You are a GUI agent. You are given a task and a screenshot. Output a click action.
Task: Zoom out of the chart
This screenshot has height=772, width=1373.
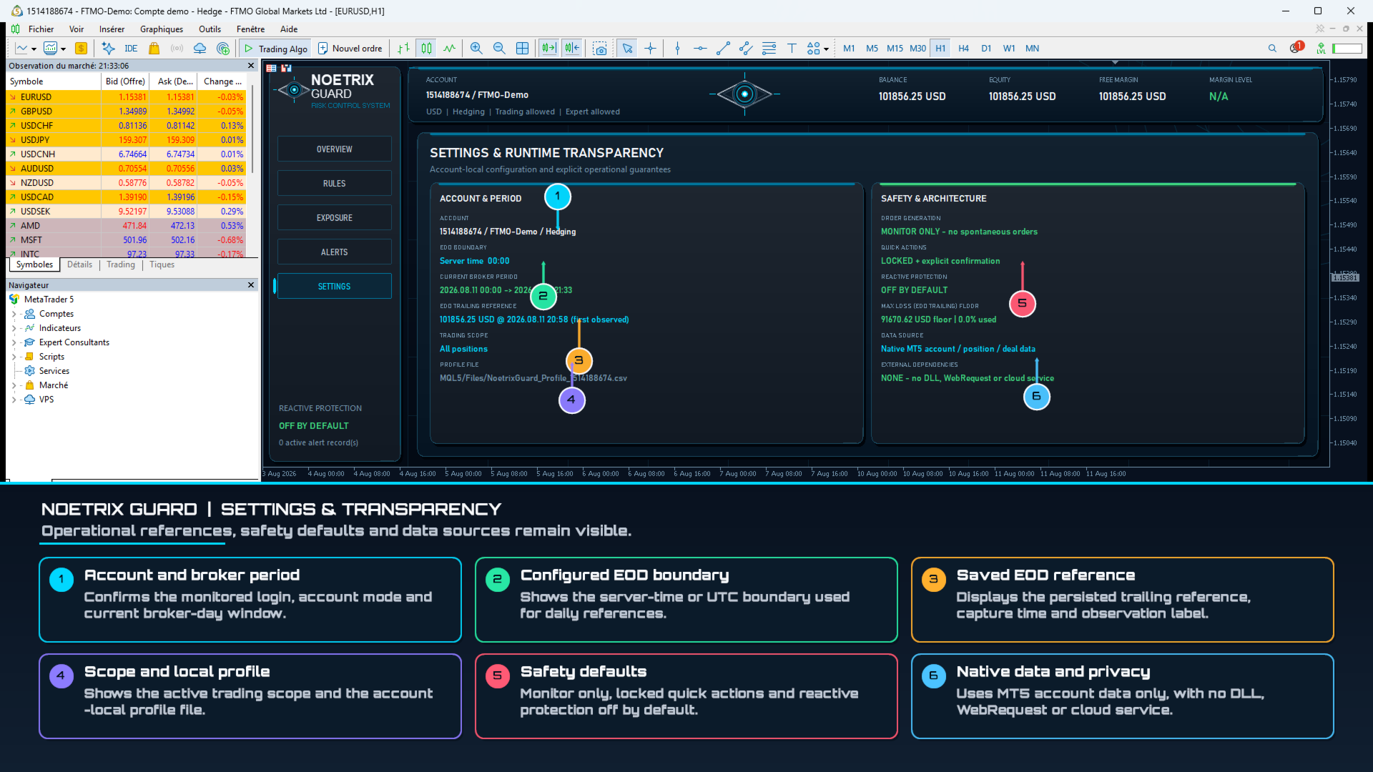tap(499, 49)
